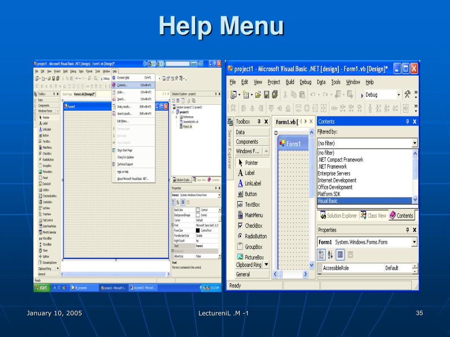450x337 pixels.
Task: Collapse project1 node in left Solution Explorer
Action: (x=173, y=112)
